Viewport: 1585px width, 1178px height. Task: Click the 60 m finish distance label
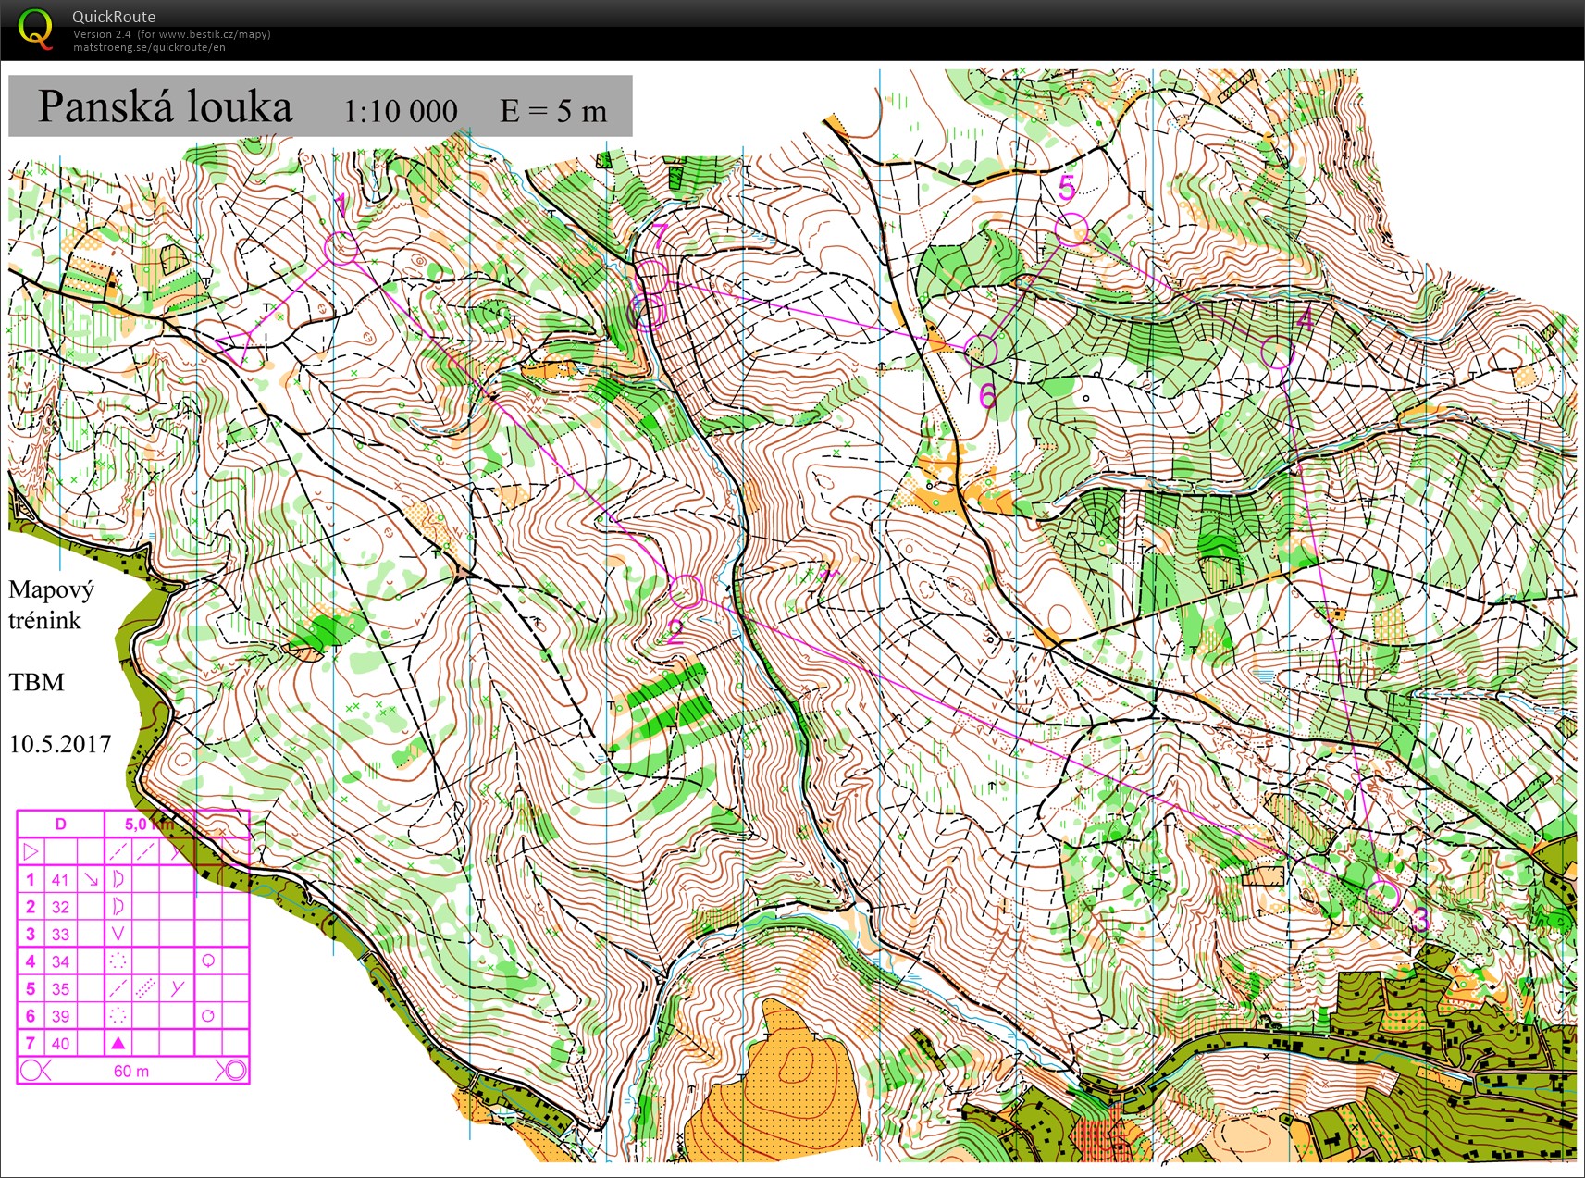click(x=131, y=1071)
